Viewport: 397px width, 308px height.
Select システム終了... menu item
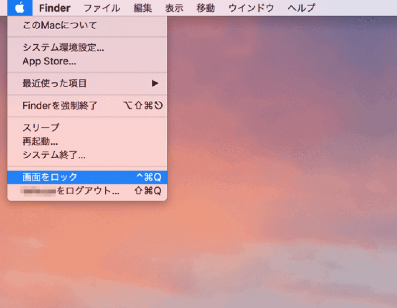[87, 155]
